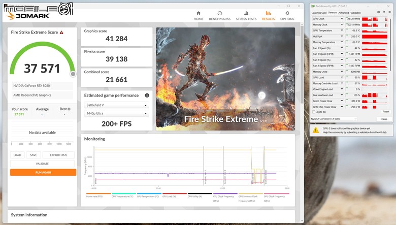Click the info icon next to Estimated game performance
The height and width of the screenshot is (225, 396).
(x=147, y=95)
